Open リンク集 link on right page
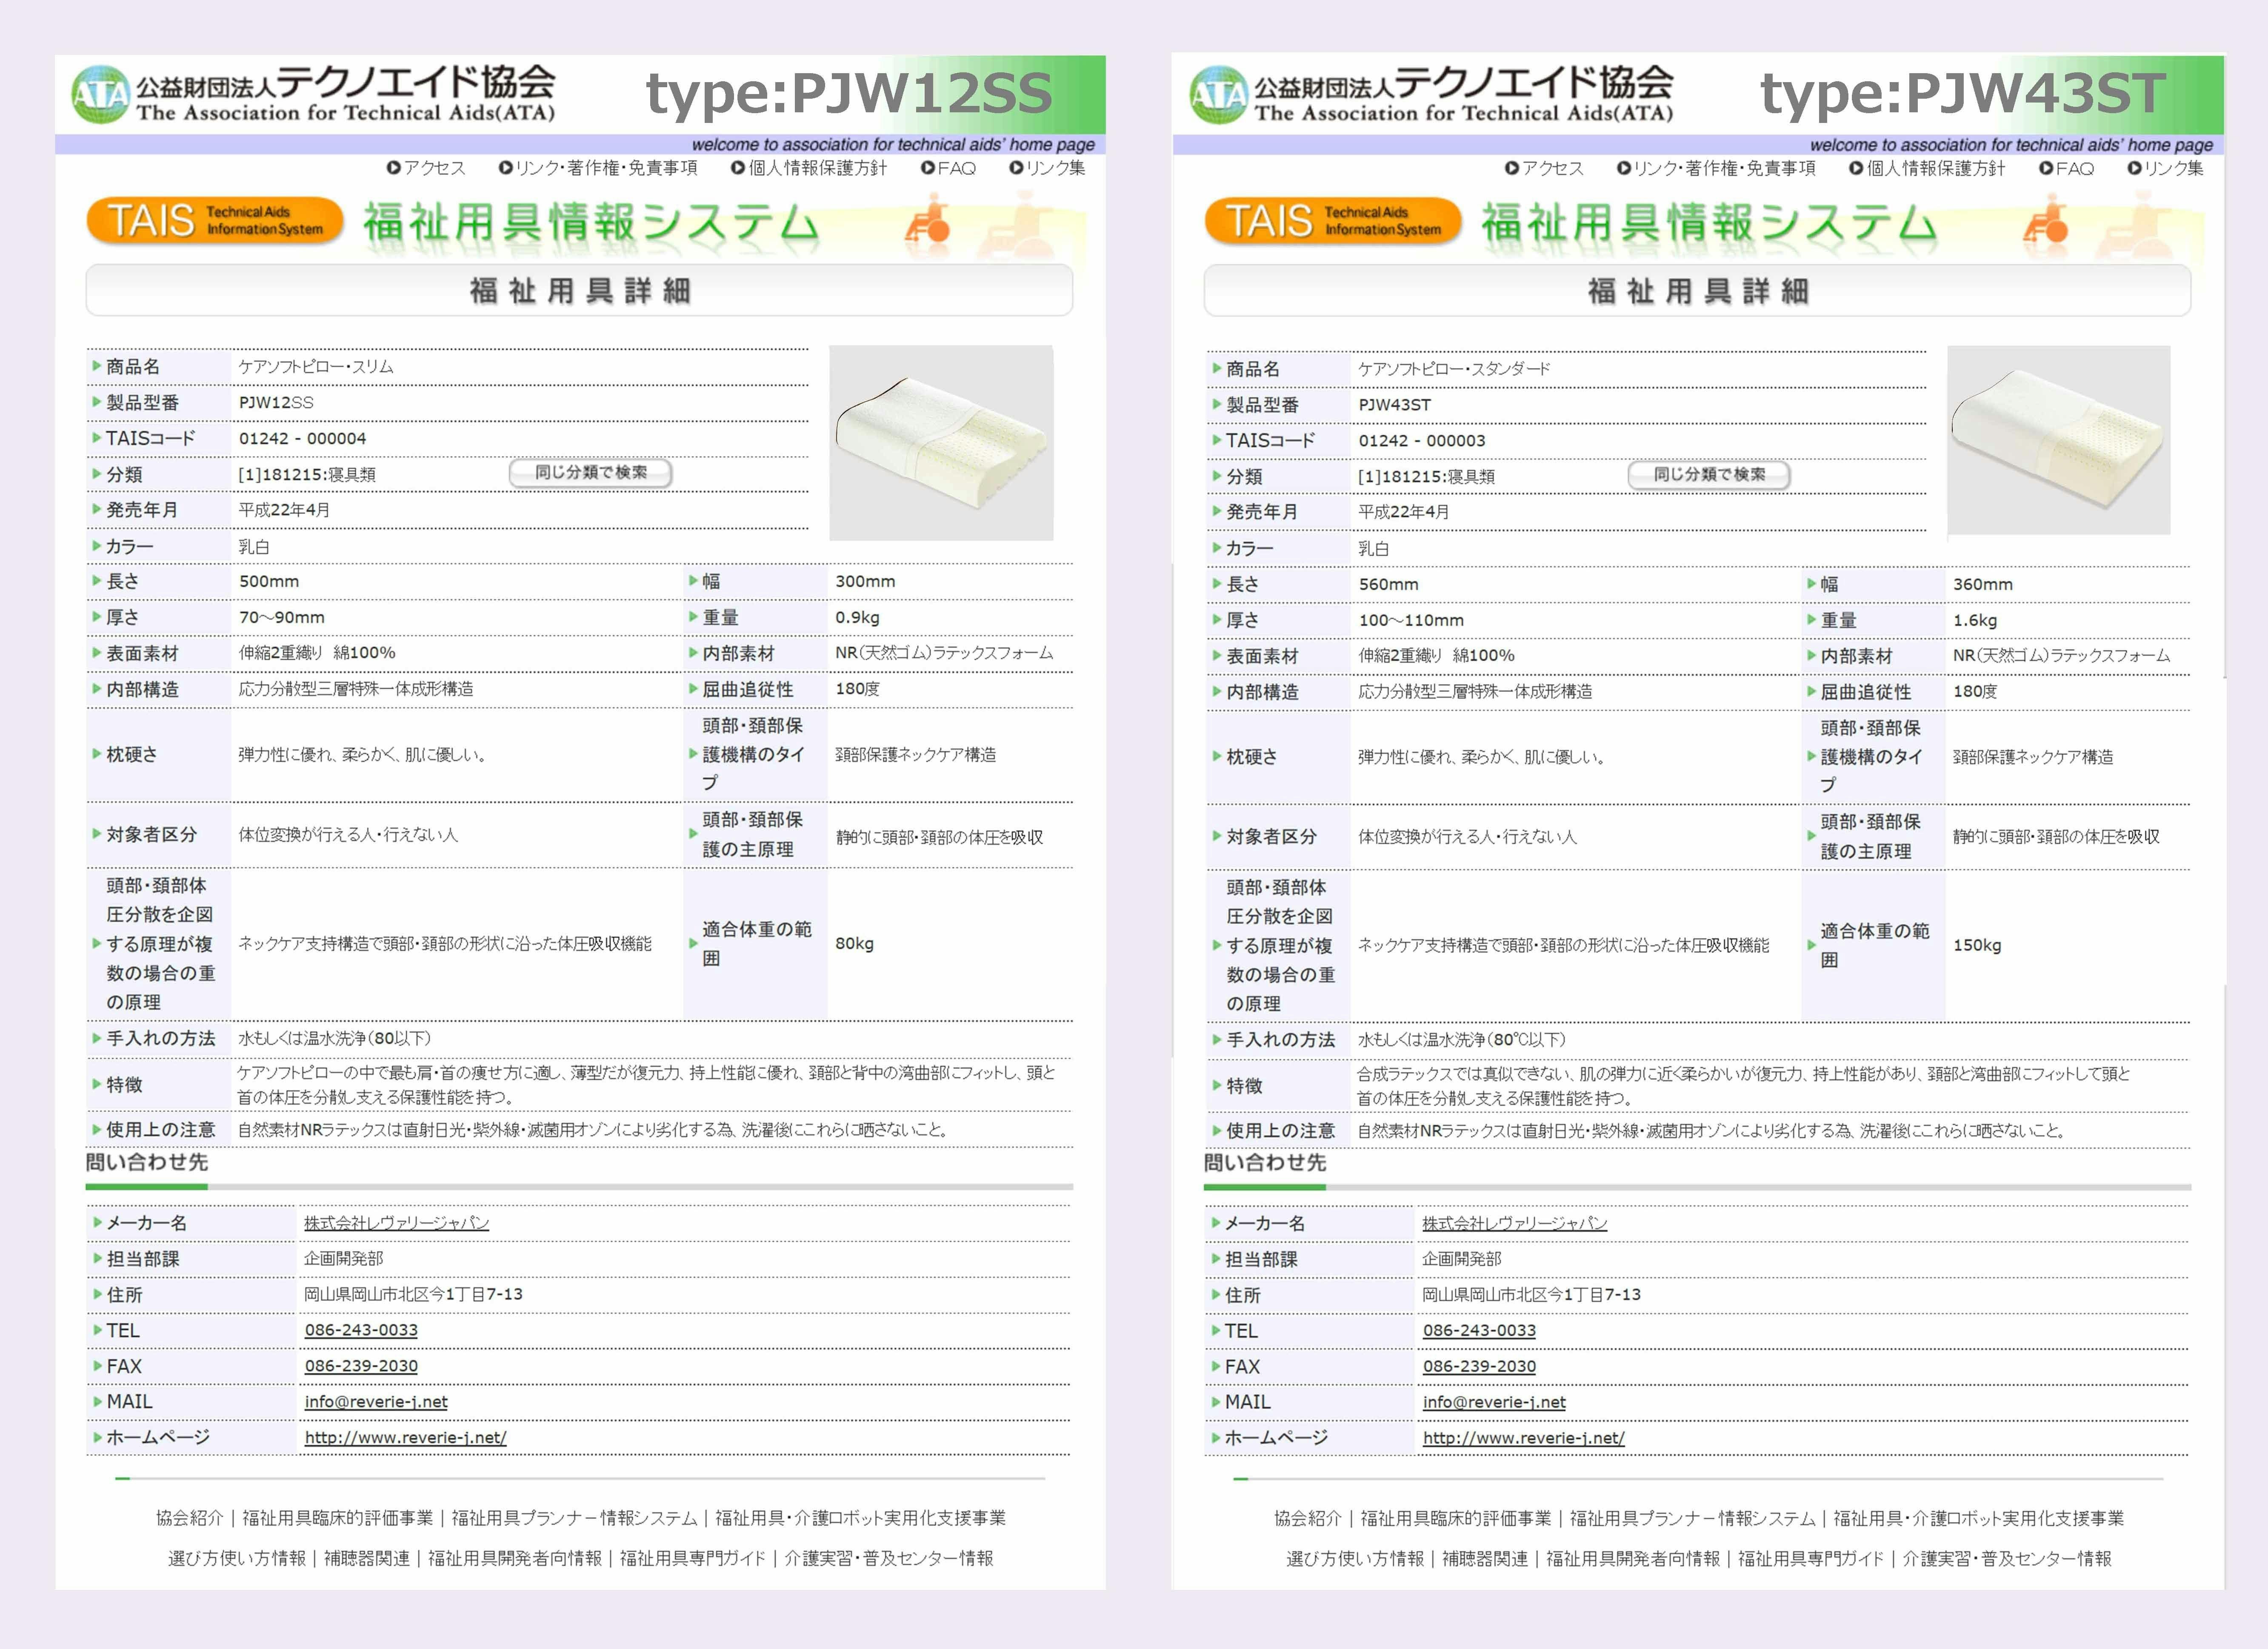This screenshot has width=2268, height=1649. coord(2173,168)
